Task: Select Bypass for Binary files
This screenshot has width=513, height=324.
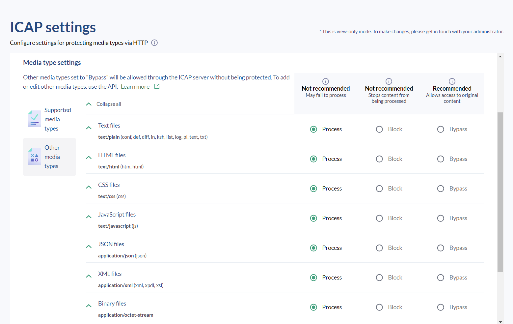Action: point(441,307)
